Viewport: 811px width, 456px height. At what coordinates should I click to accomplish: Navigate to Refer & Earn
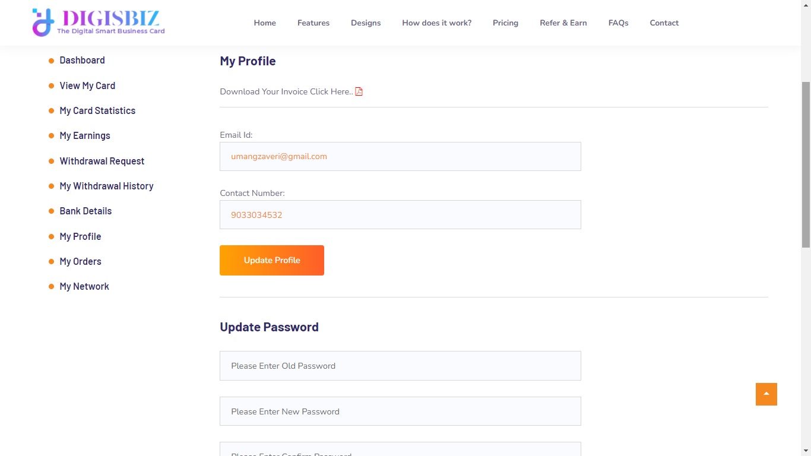click(x=563, y=23)
